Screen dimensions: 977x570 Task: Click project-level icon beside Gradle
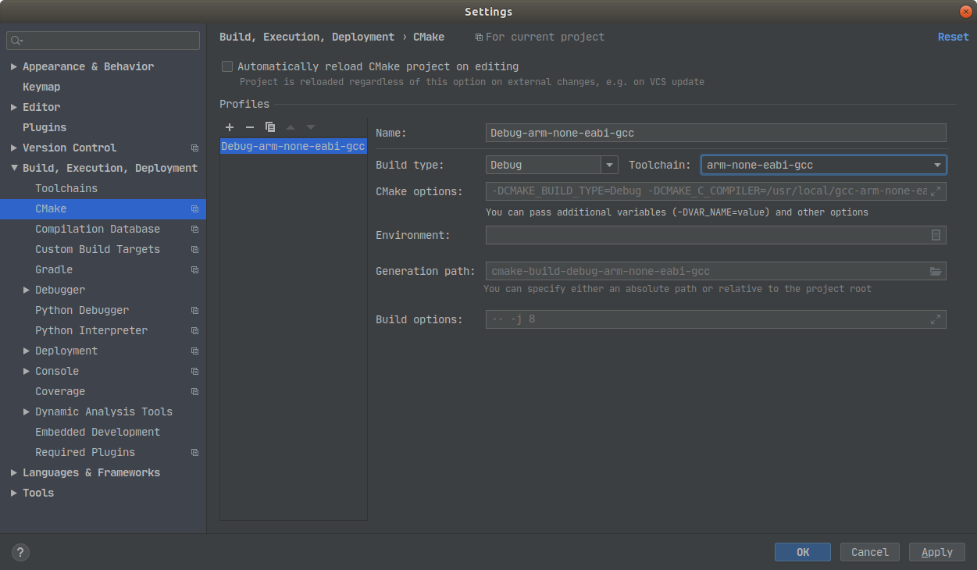coord(194,270)
